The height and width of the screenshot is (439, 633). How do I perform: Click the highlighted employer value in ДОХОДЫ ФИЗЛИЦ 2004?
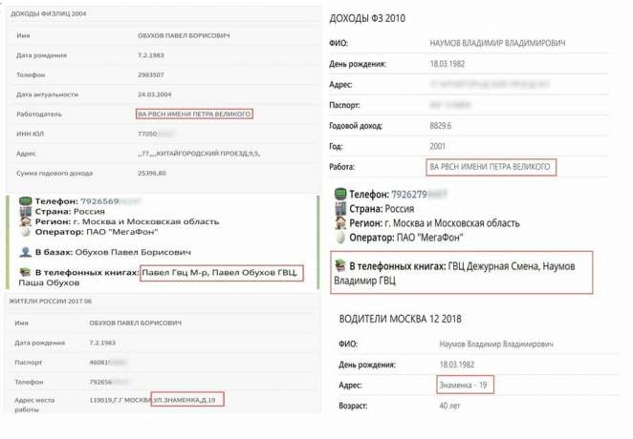pyautogui.click(x=194, y=114)
